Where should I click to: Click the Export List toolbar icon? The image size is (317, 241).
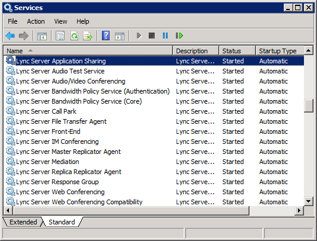[88, 36]
